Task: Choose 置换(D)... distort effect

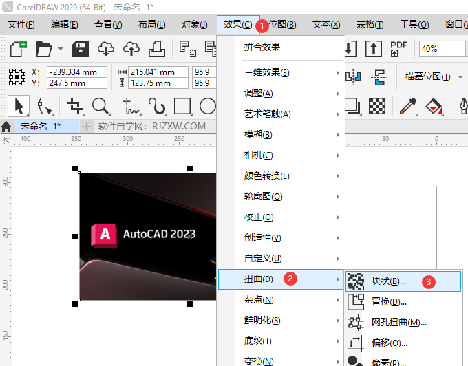Action: point(403,302)
